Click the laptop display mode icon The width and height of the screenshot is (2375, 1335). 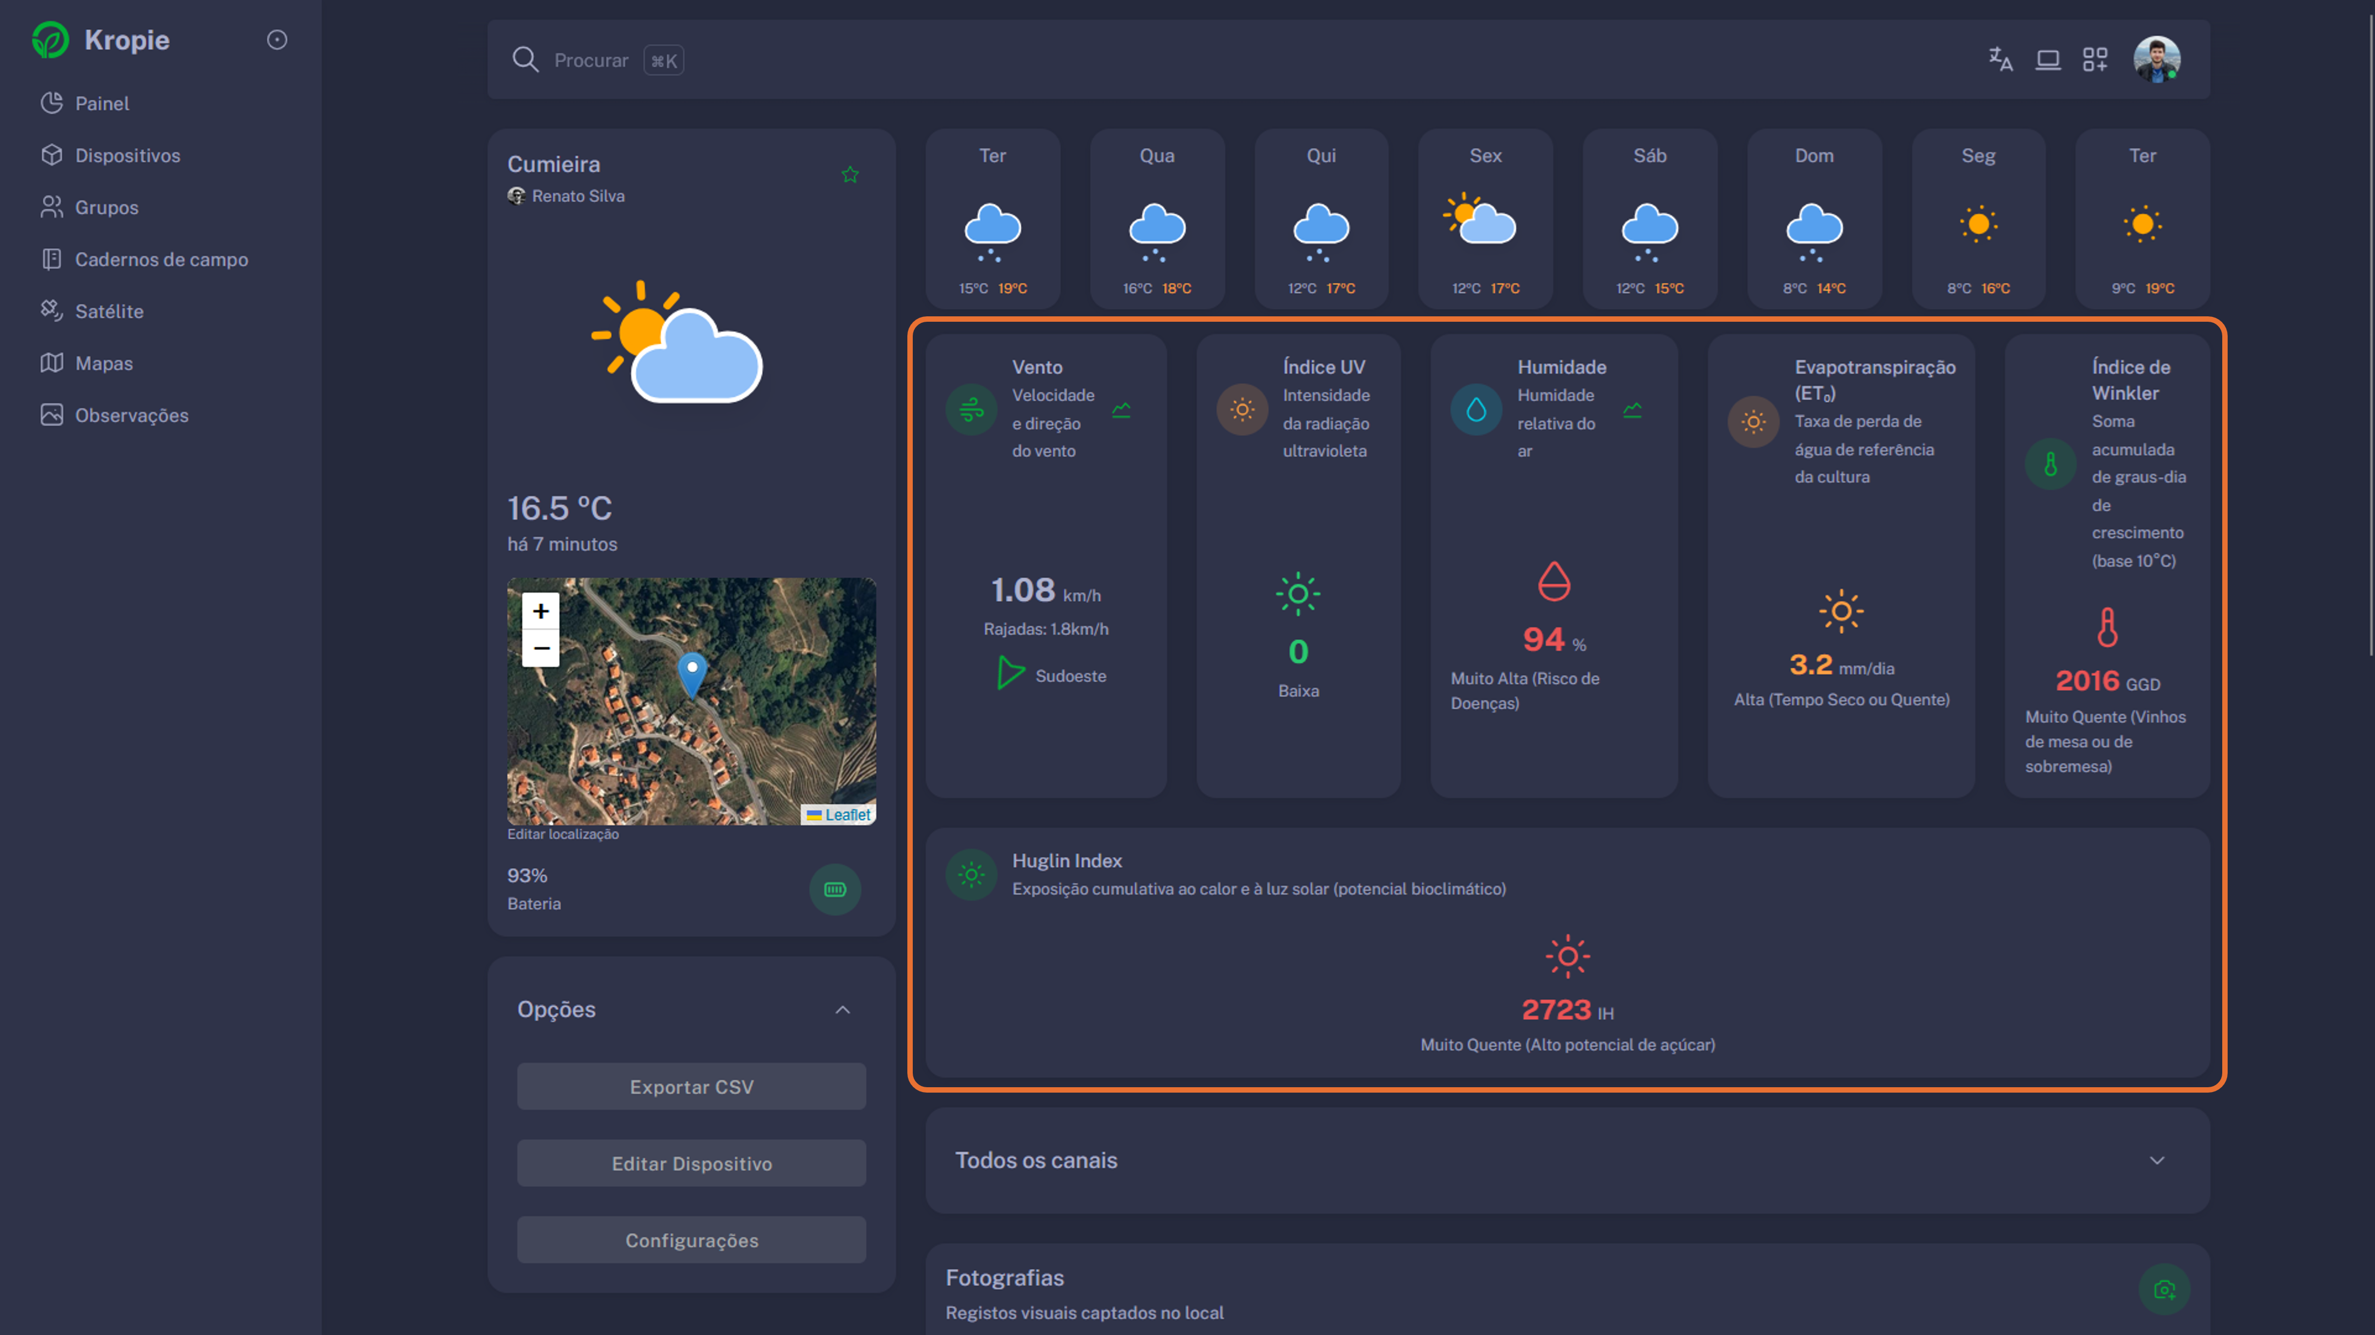point(2048,60)
